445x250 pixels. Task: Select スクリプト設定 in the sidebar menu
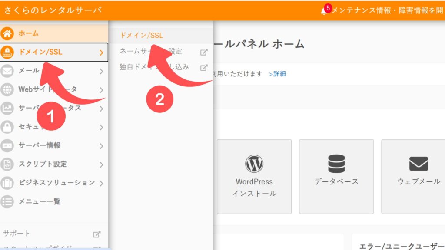coord(54,164)
